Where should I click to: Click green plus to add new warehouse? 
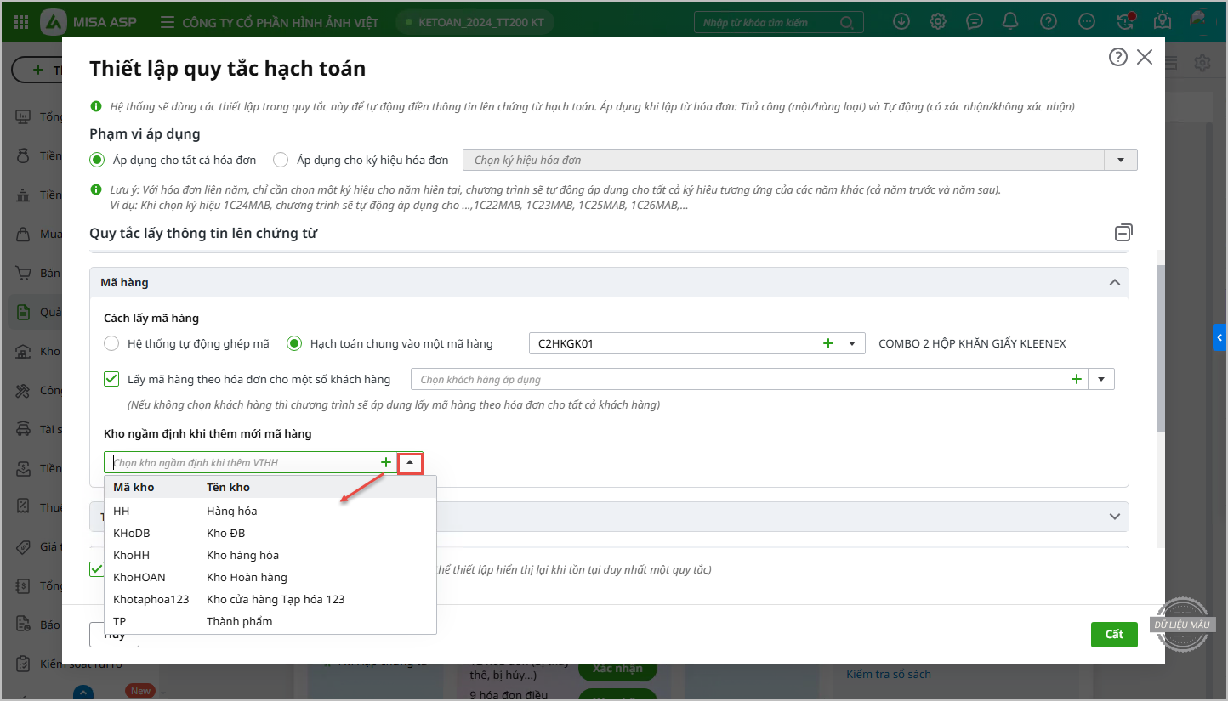[x=386, y=462]
